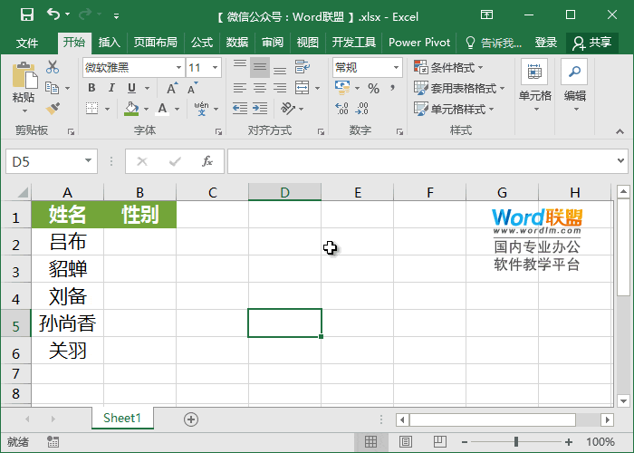Add a new sheet with plus icon
This screenshot has height=453, width=634.
tap(190, 419)
